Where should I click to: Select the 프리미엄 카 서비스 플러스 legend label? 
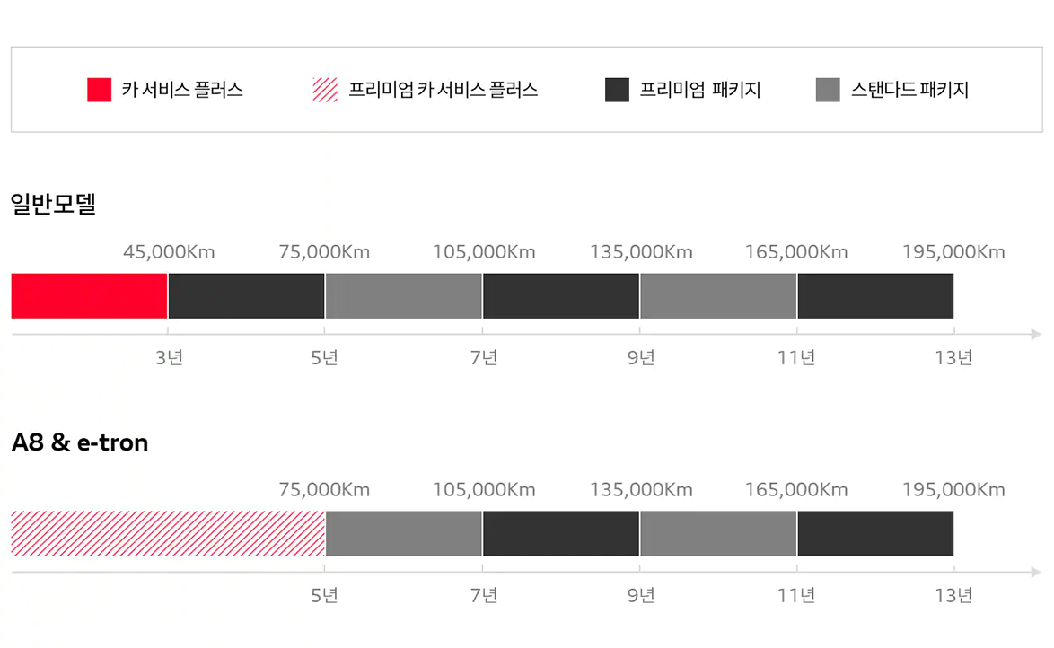pos(443,90)
